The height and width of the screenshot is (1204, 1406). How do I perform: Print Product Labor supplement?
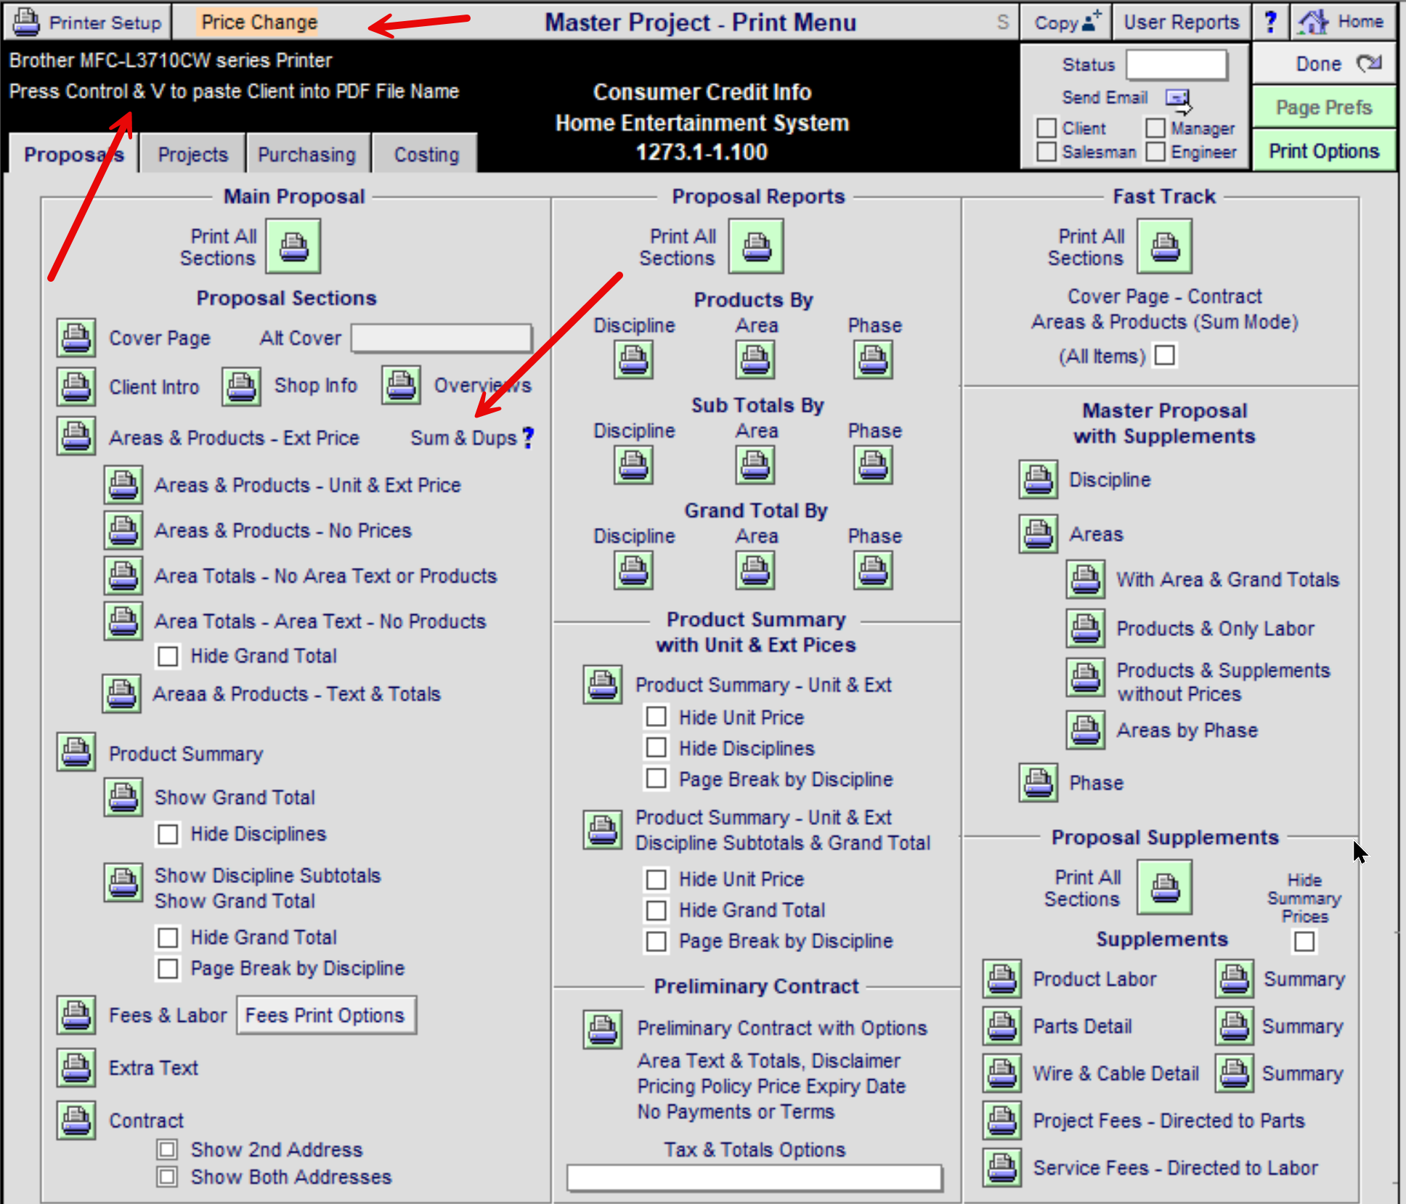tap(1002, 978)
